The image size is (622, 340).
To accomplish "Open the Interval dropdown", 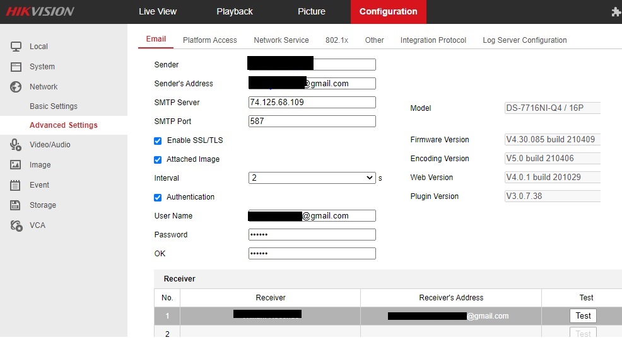I will point(312,178).
